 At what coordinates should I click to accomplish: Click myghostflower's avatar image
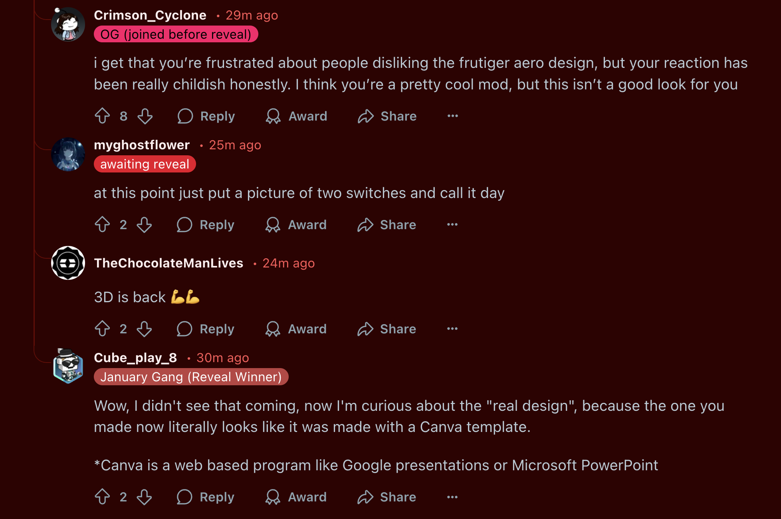68,155
